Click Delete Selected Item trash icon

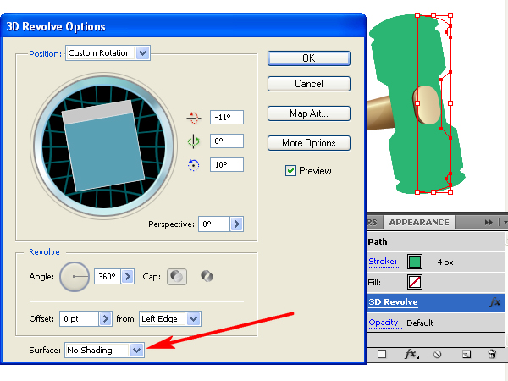click(x=492, y=354)
